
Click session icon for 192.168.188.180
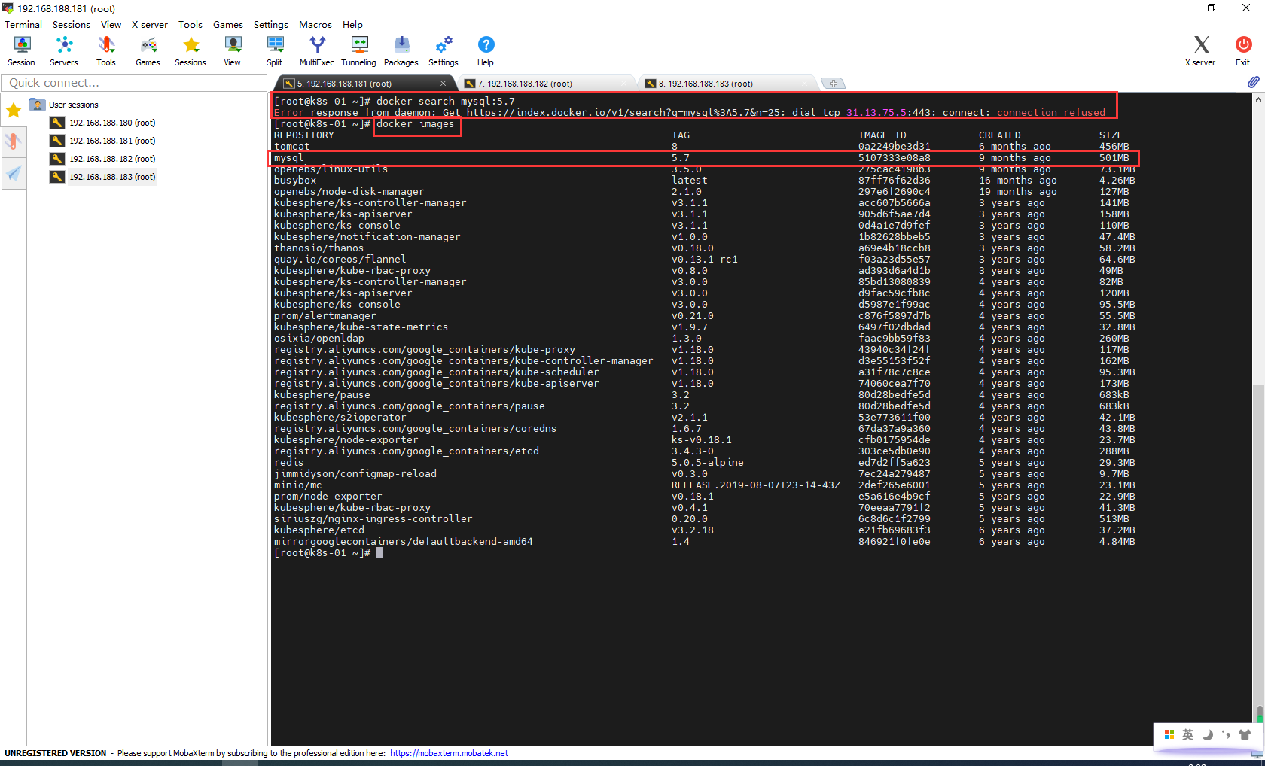57,123
